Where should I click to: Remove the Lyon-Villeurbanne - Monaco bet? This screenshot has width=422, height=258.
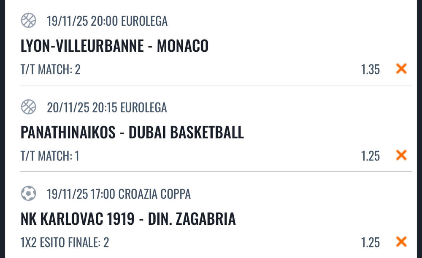[401, 69]
